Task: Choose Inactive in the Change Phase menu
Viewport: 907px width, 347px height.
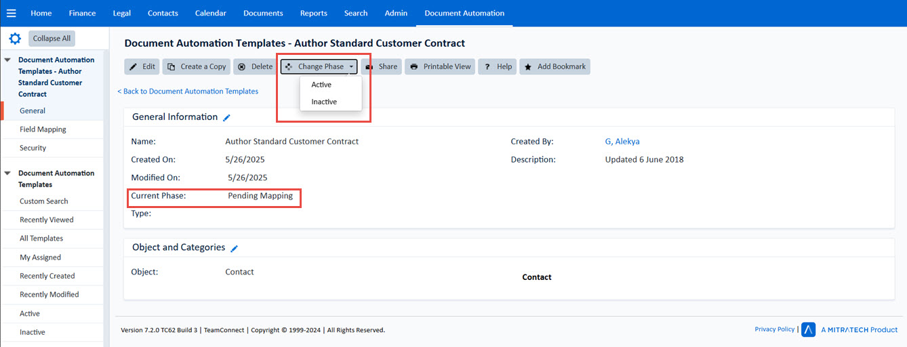Action: pos(324,102)
